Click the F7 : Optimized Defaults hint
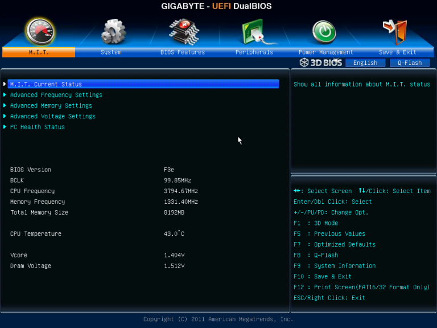437x328 pixels. coord(335,244)
